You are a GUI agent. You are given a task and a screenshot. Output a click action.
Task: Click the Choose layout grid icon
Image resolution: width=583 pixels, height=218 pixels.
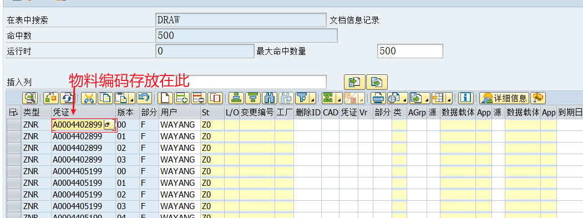pyautogui.click(x=439, y=98)
